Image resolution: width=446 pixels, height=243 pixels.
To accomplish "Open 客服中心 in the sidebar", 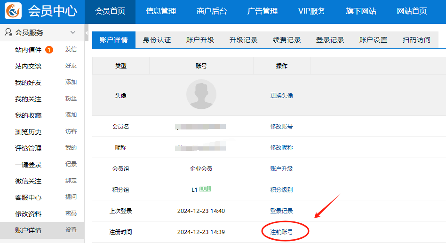I will pyautogui.click(x=28, y=197).
